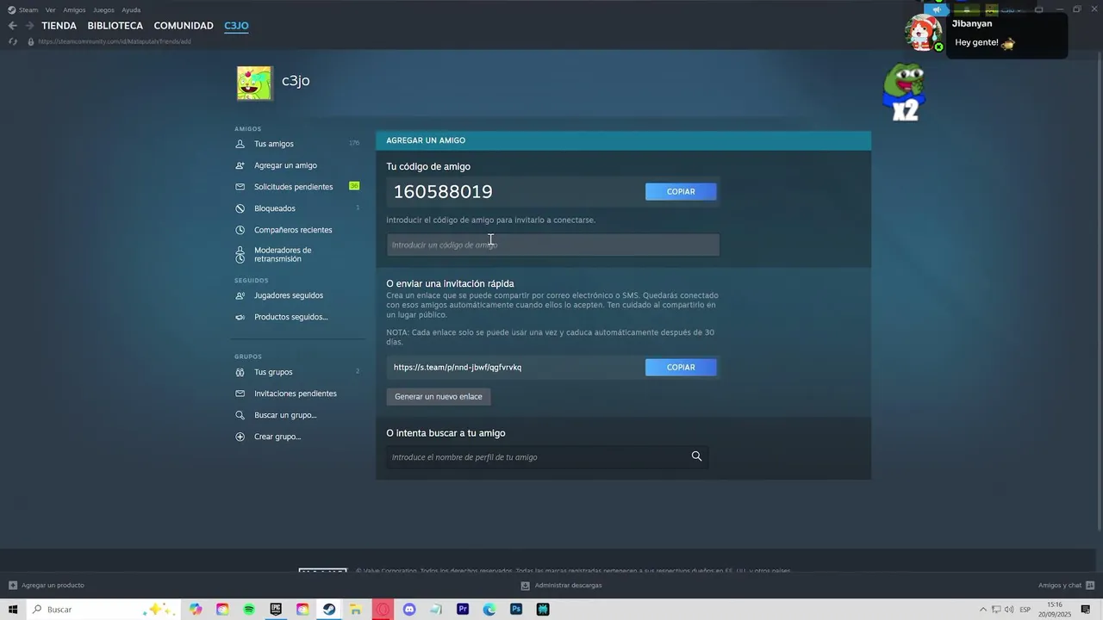Click the Productos seguidos megaphone icon

tap(240, 317)
